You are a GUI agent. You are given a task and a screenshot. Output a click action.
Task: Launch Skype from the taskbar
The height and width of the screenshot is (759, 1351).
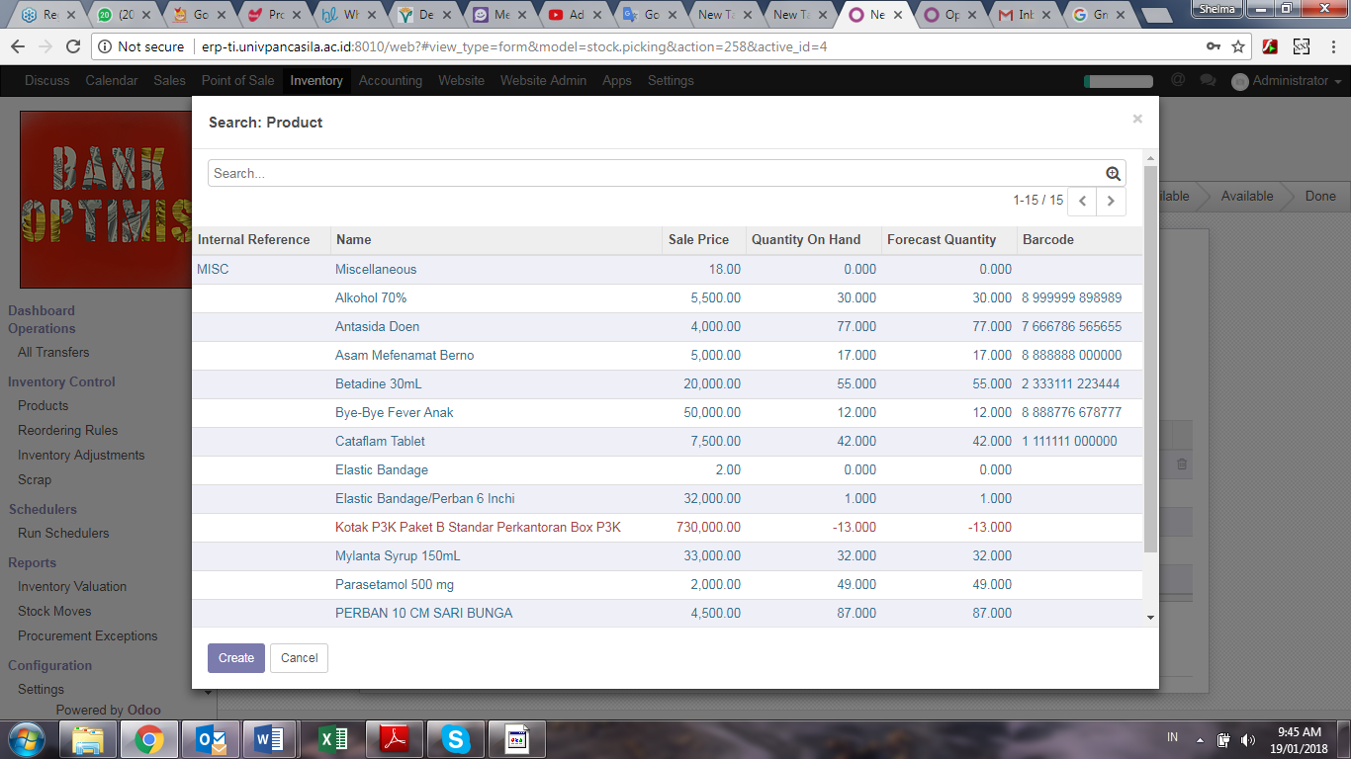pos(455,738)
